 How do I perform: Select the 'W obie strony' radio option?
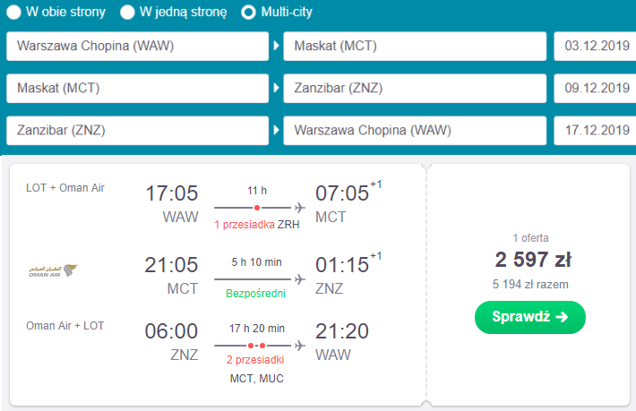(13, 13)
